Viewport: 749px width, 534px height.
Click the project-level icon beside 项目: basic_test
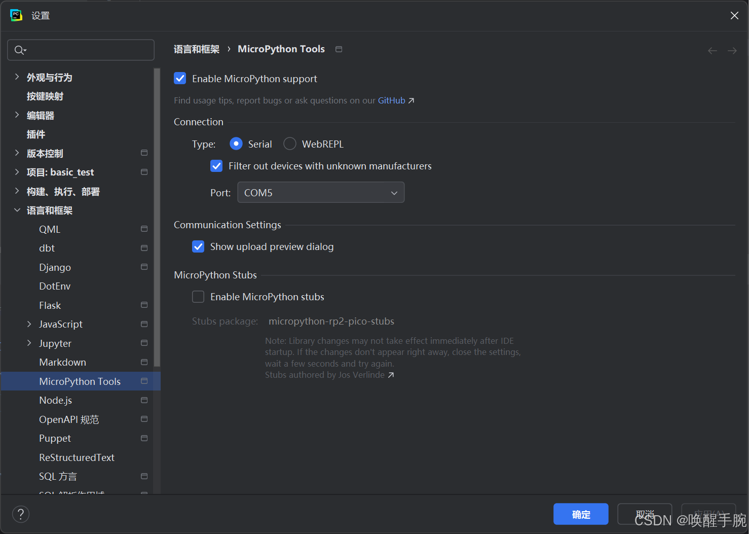point(144,172)
